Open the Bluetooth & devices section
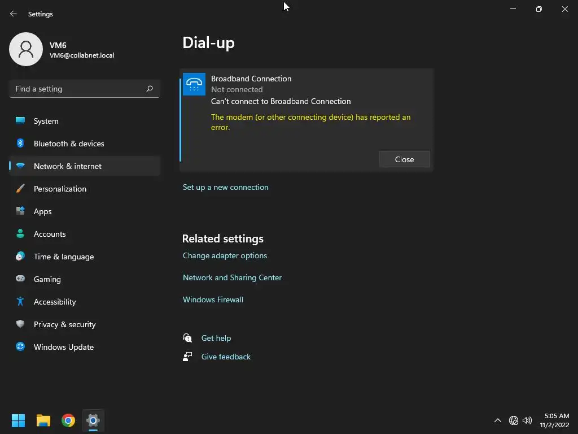Screen dimensions: 578x434 69,144
